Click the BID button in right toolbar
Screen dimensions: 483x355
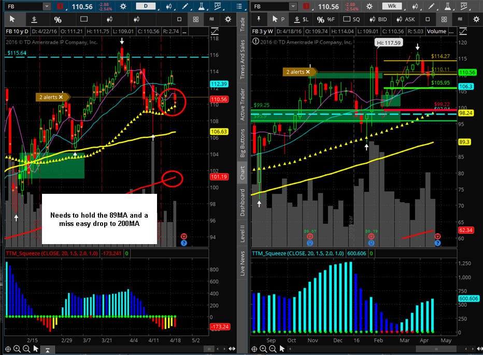pyautogui.click(x=378, y=19)
